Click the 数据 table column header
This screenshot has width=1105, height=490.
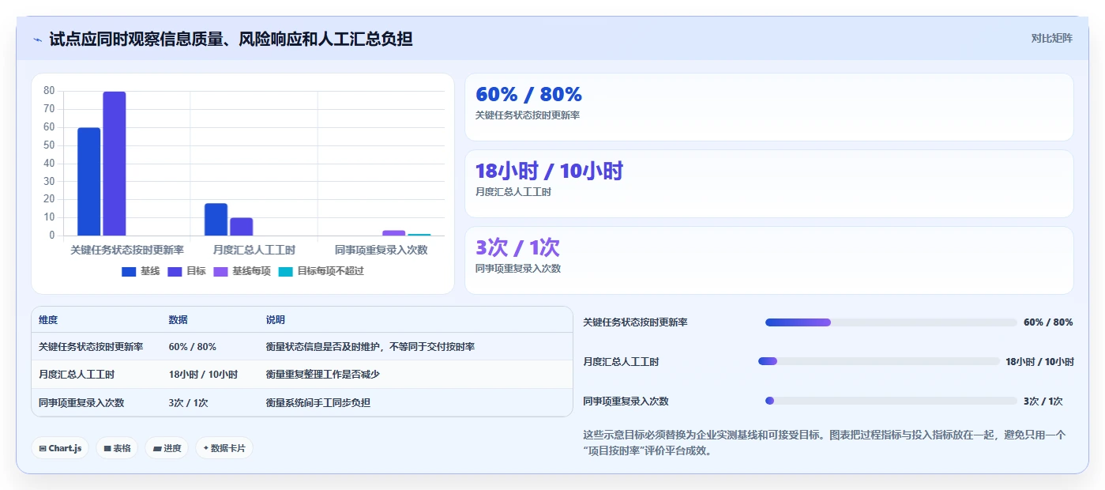(x=179, y=320)
